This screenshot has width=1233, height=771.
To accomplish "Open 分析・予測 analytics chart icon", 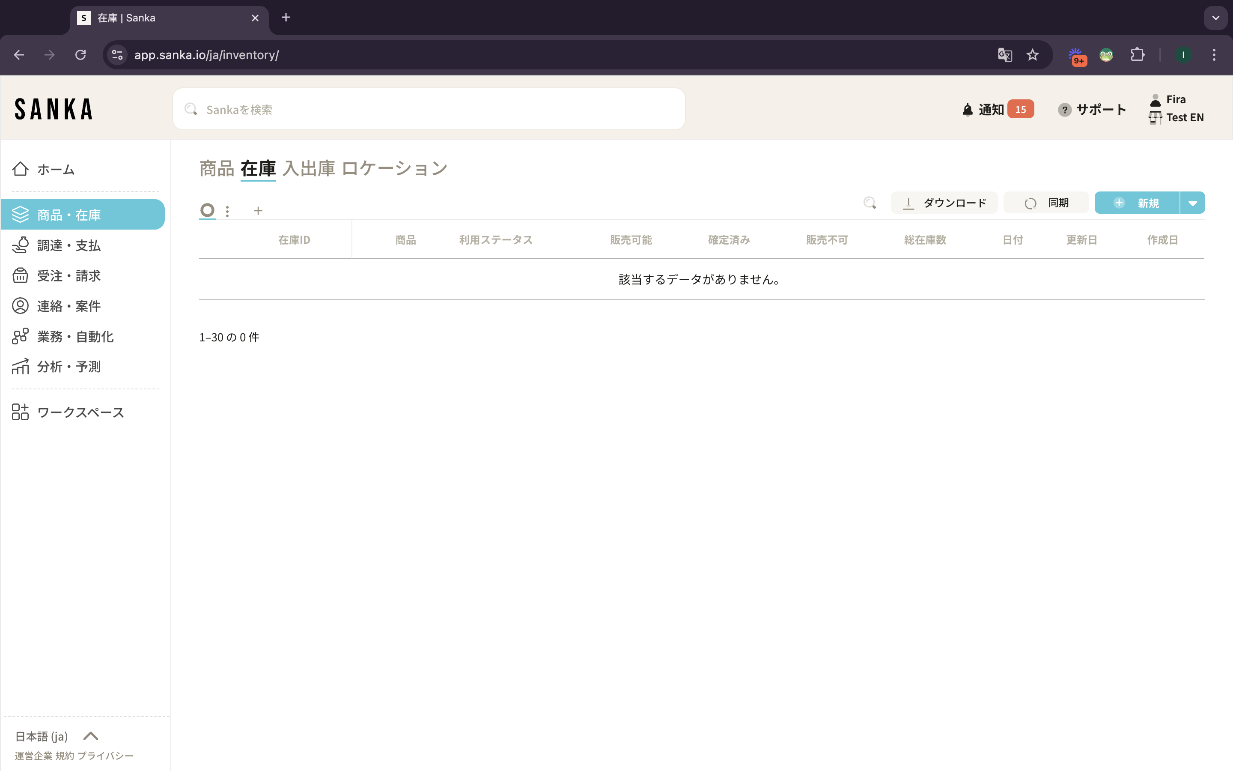I will (21, 367).
